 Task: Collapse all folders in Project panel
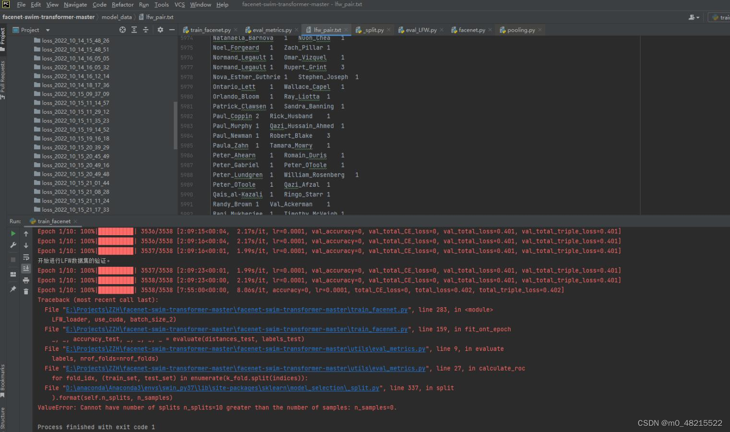[146, 30]
